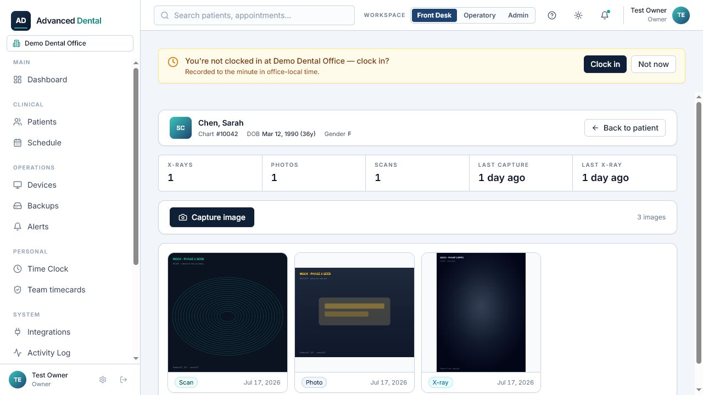Click the sidebar scroll down arrow
This screenshot has height=395, width=703.
pyautogui.click(x=136, y=358)
